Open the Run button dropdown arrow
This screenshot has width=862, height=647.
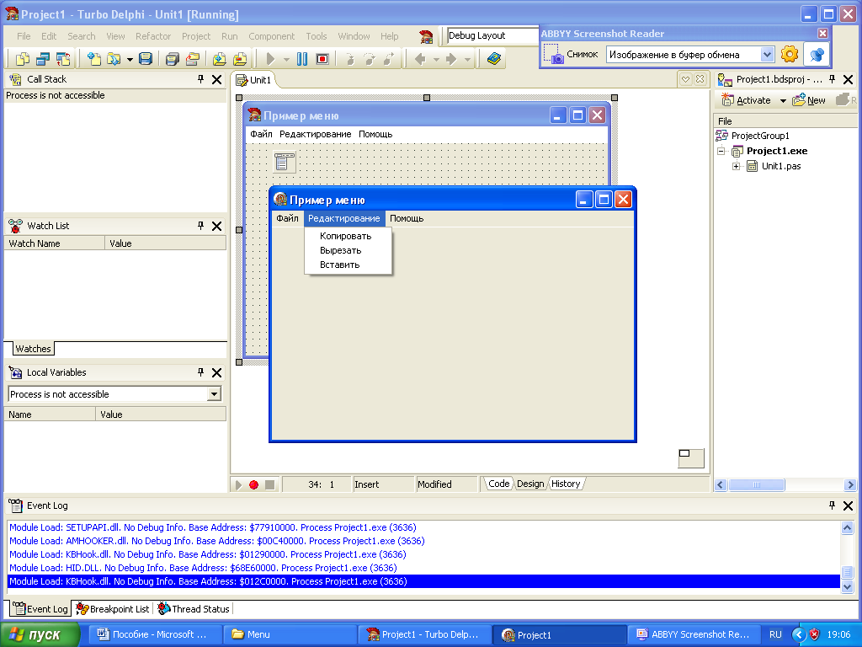click(x=286, y=59)
